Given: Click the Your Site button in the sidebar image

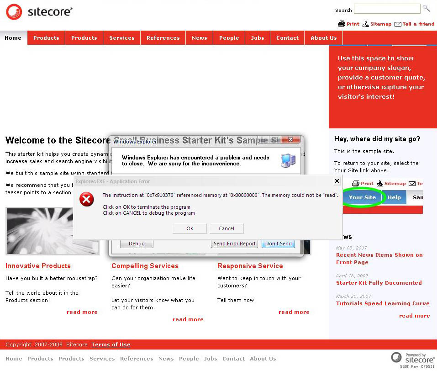Looking at the screenshot, I should pyautogui.click(x=362, y=197).
